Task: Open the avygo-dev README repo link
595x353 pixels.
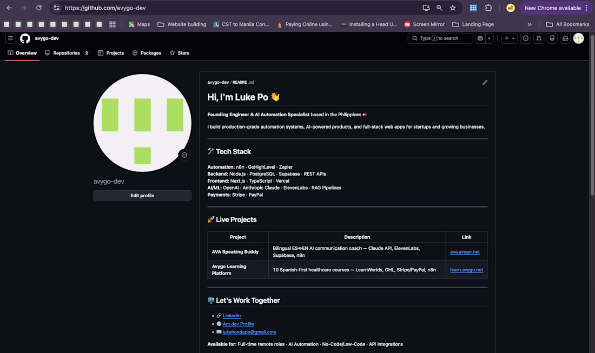Action: click(x=218, y=82)
